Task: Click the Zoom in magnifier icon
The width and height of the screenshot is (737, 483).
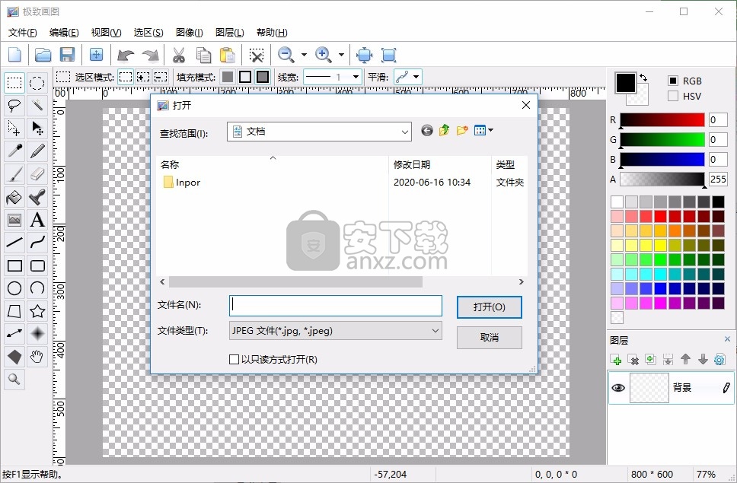Action: click(324, 55)
